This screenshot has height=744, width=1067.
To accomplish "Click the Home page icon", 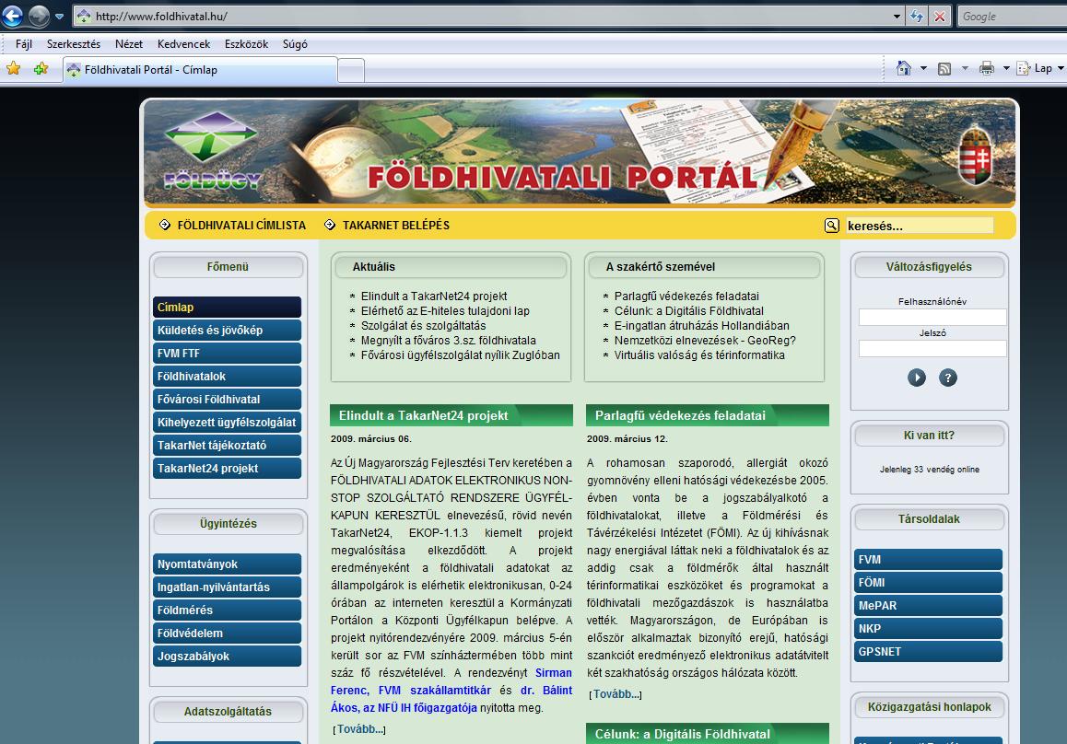I will coord(904,68).
